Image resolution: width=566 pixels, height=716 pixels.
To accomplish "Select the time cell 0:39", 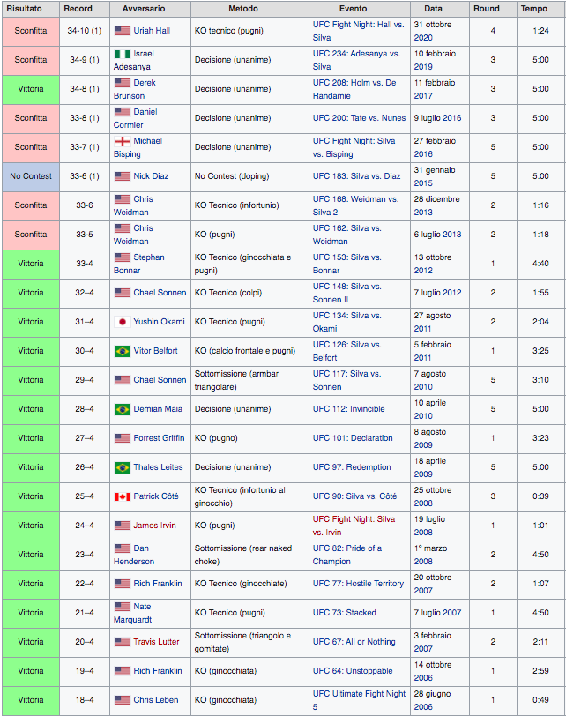I will tap(540, 496).
